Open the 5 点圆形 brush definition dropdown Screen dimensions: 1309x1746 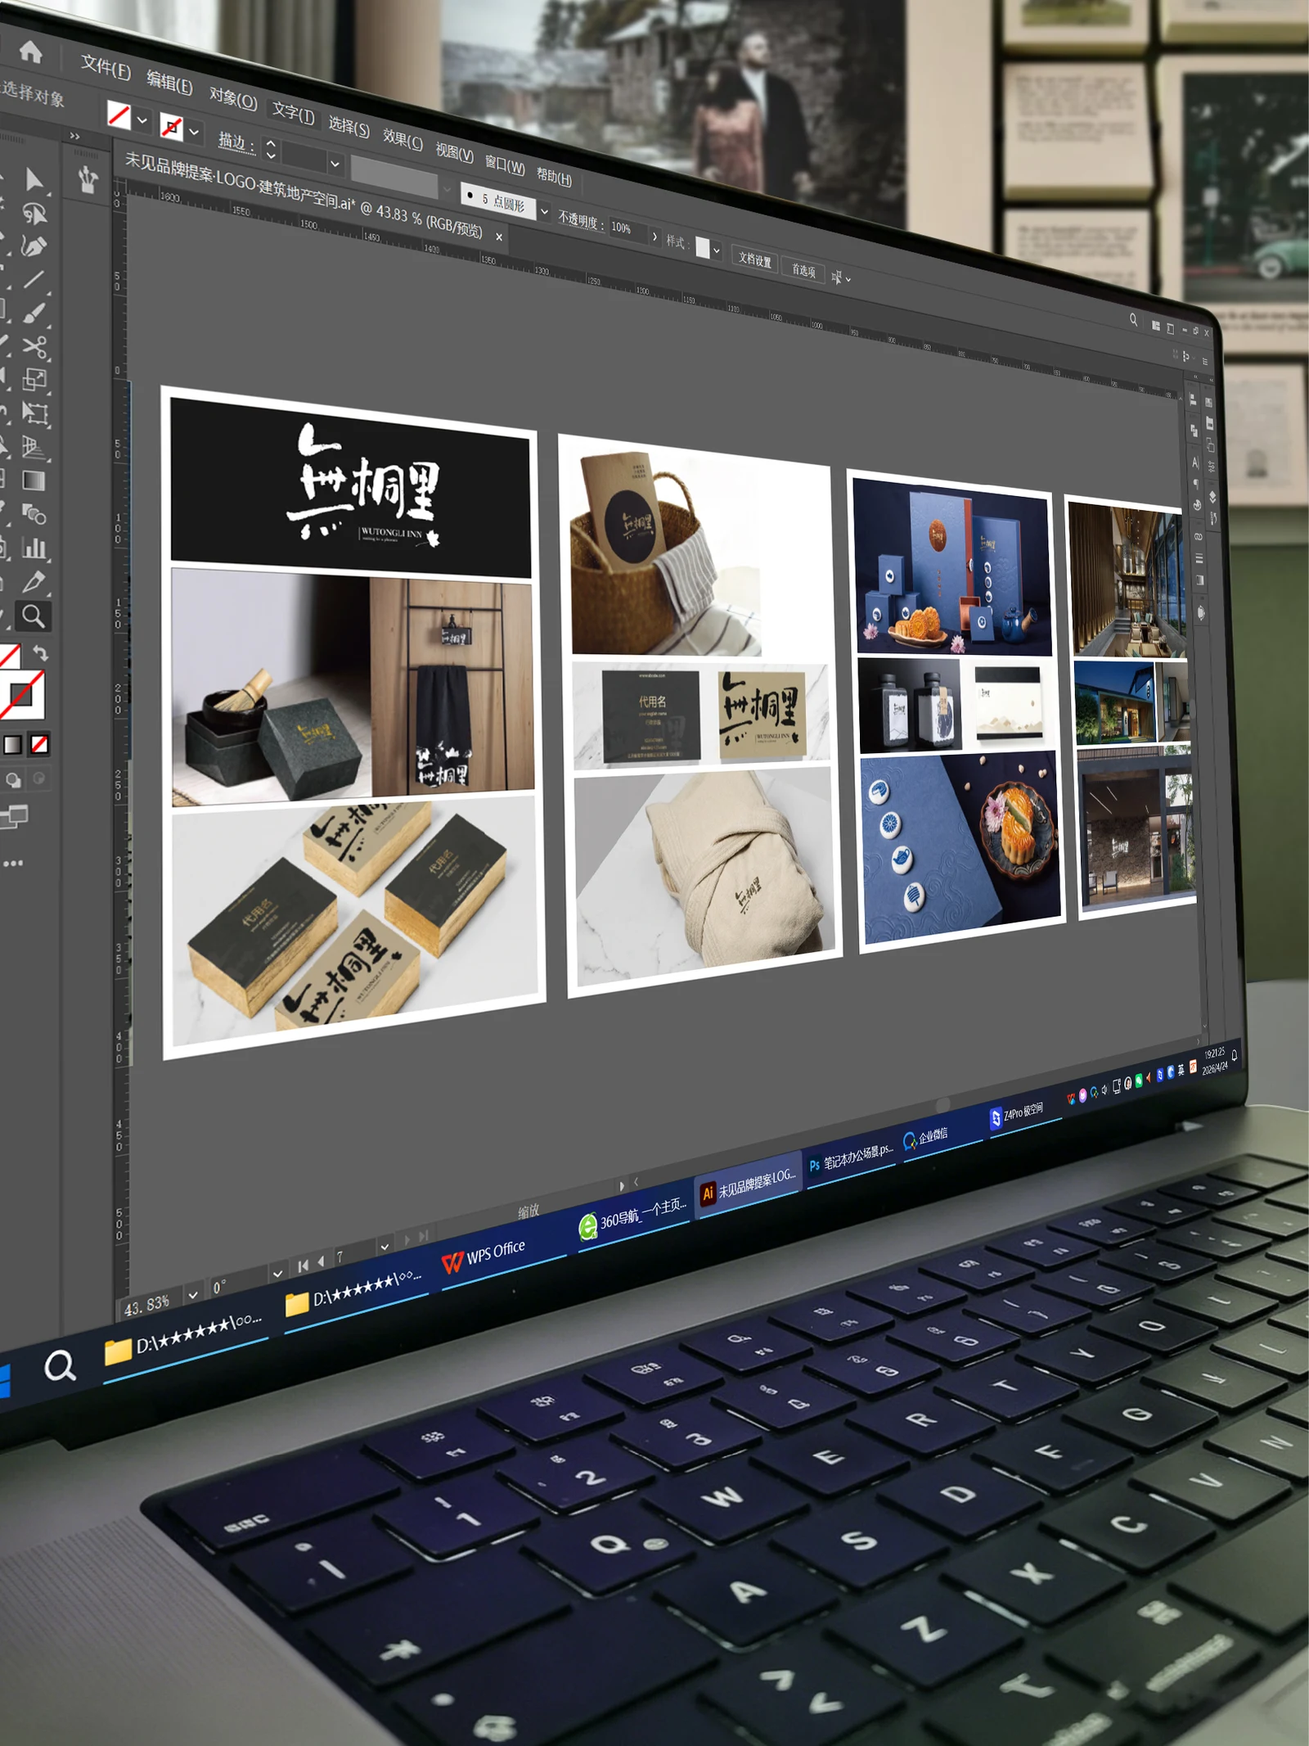pyautogui.click(x=544, y=211)
